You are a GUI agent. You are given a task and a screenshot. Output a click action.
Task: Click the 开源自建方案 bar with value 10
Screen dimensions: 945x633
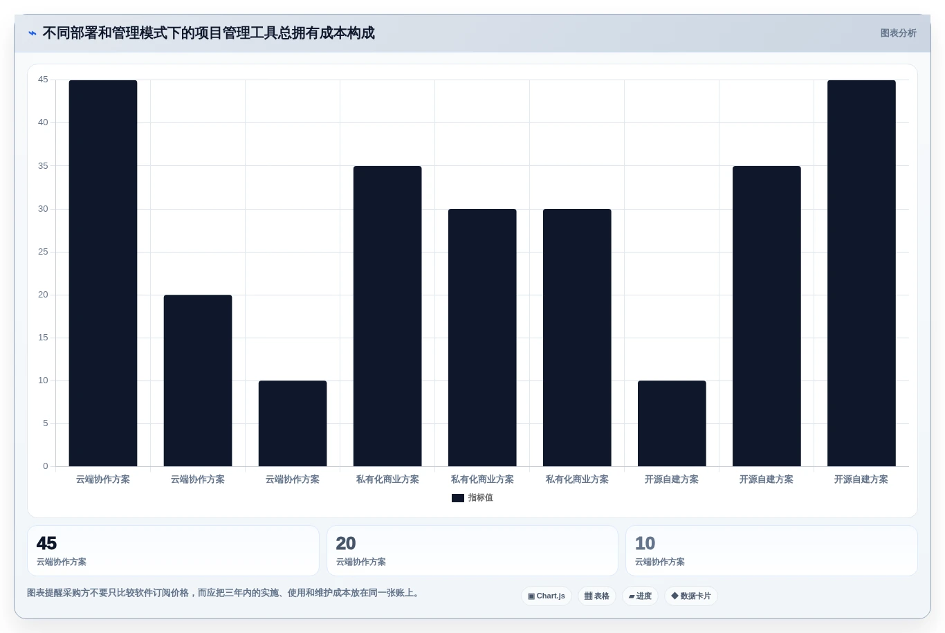tap(672, 423)
